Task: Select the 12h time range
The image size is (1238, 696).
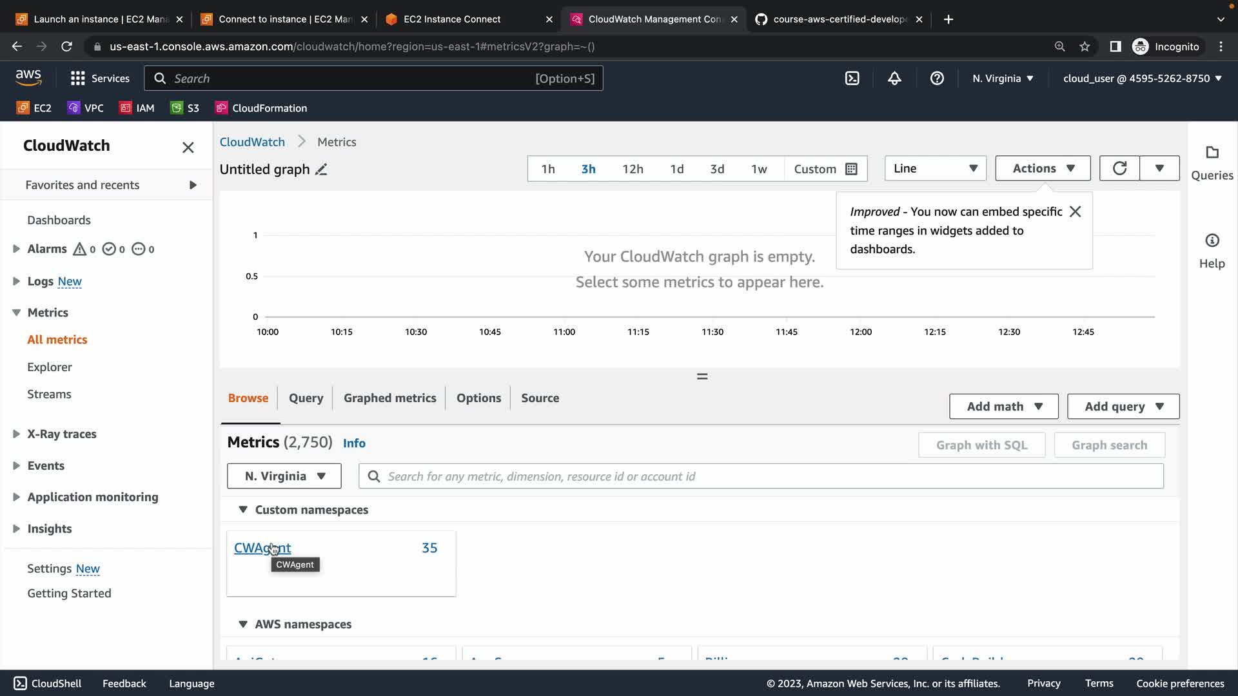Action: click(x=632, y=169)
